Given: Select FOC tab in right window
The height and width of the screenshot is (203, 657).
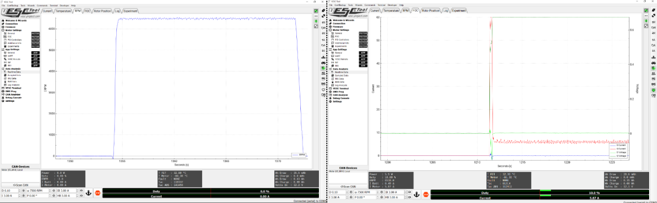Looking at the screenshot, I should pyautogui.click(x=415, y=11).
